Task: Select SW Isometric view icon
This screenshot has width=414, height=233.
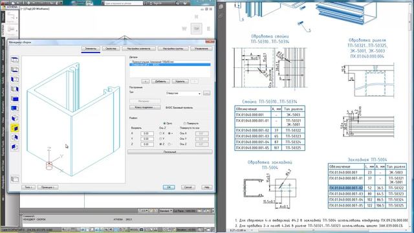Action: click(x=15, y=118)
